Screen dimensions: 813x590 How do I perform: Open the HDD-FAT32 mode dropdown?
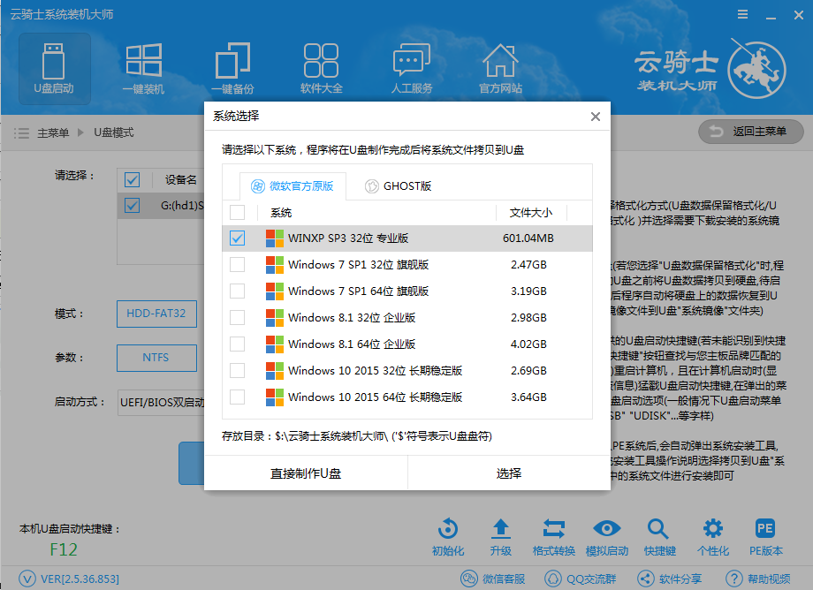(x=156, y=313)
